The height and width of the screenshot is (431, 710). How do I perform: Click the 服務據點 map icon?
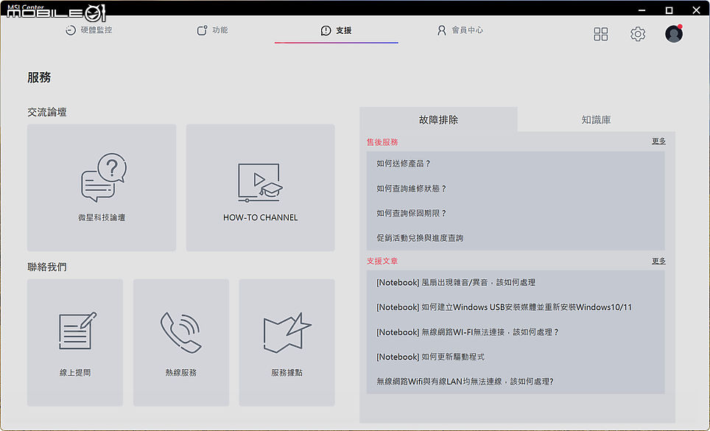pyautogui.click(x=287, y=333)
